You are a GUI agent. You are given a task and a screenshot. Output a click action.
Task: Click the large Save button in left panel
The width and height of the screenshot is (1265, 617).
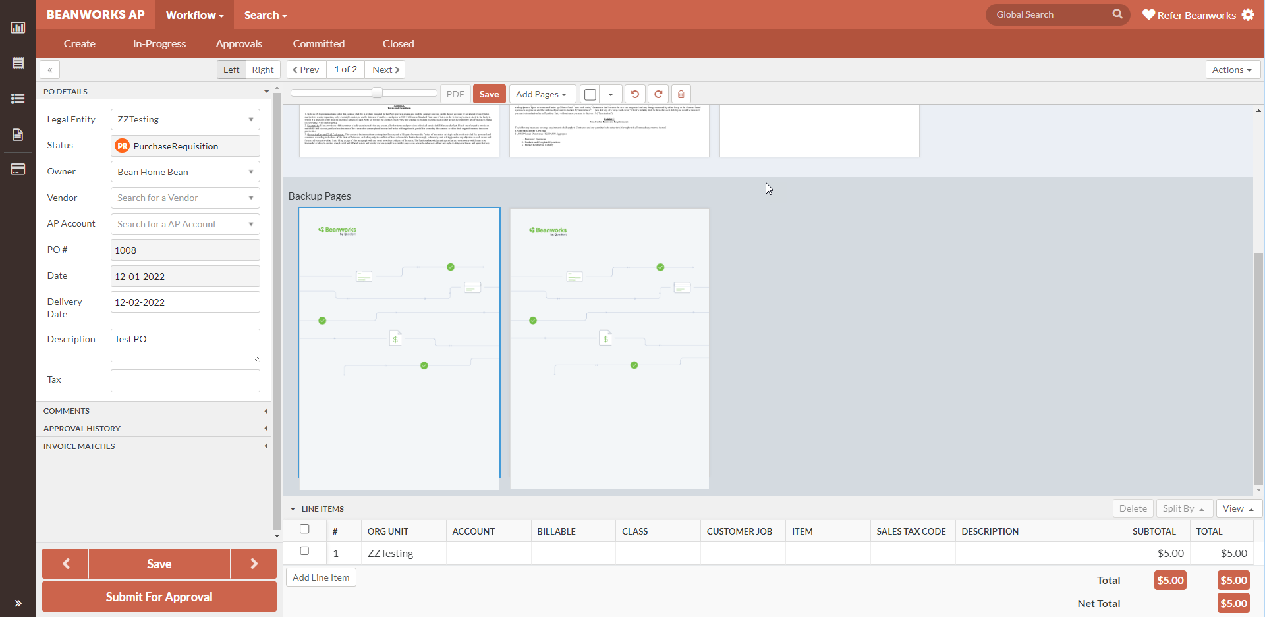[x=159, y=564]
